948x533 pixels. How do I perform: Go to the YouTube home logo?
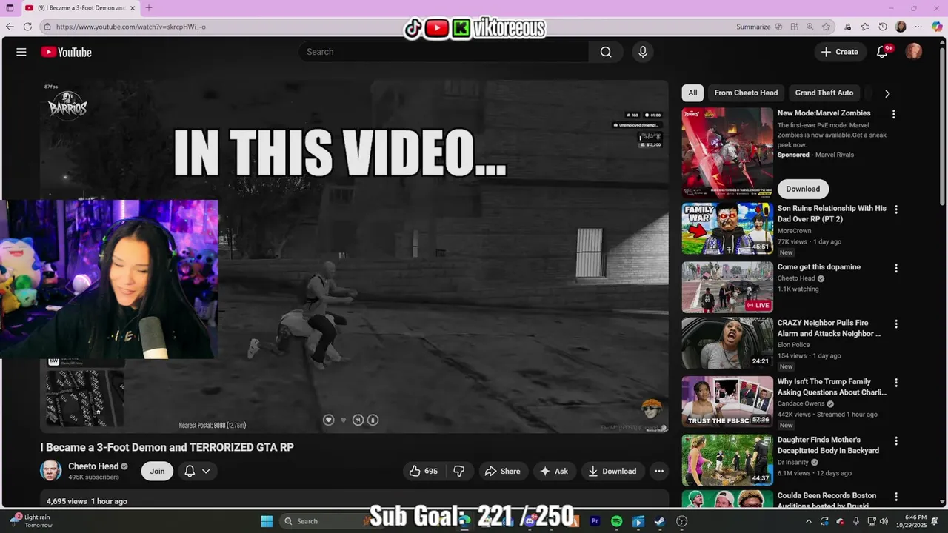click(66, 52)
